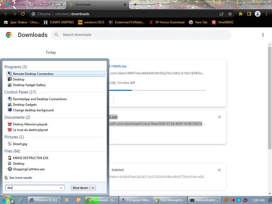
Task: Open windows ISOS bookmark
Action: (x=91, y=22)
